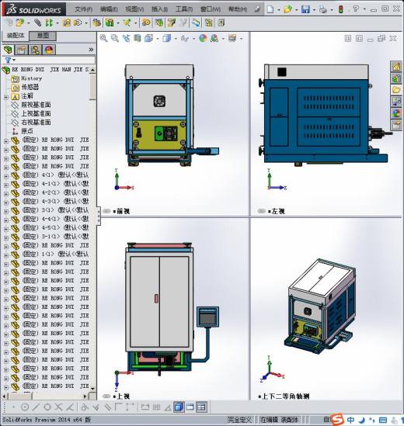Open the 帮助(H) menu
Screen dimensions: 404x426
click(238, 9)
